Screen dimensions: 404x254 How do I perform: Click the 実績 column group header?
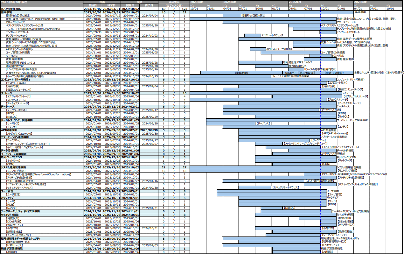click(x=140, y=2)
